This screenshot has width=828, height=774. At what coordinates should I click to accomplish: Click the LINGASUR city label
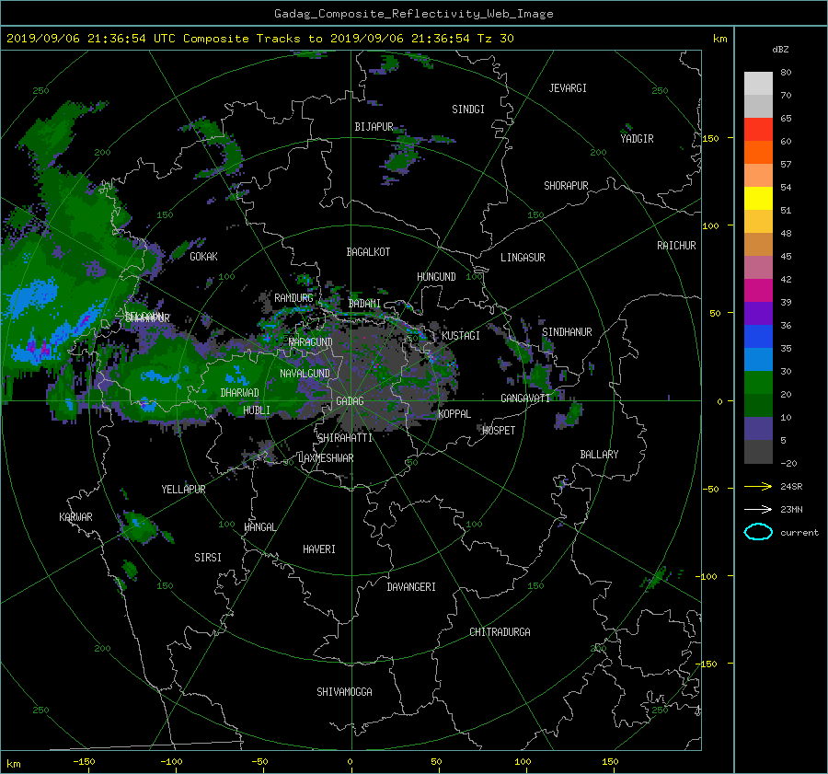pyautogui.click(x=523, y=258)
